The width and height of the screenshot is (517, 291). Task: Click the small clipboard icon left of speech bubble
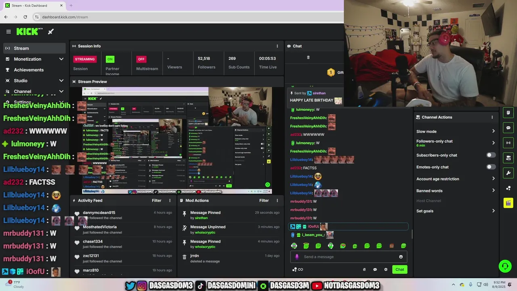click(364, 270)
